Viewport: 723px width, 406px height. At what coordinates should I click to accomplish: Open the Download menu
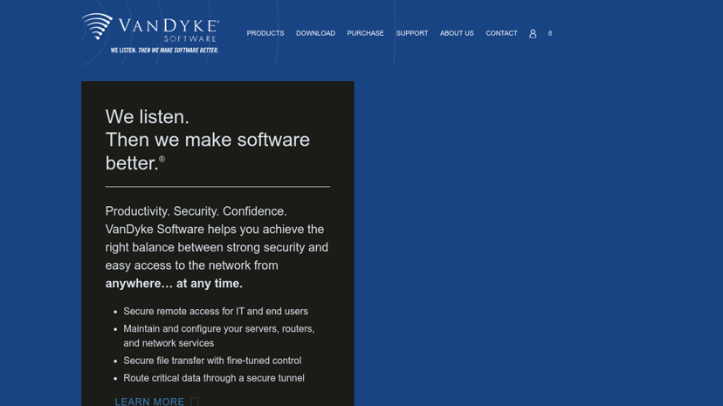315,33
